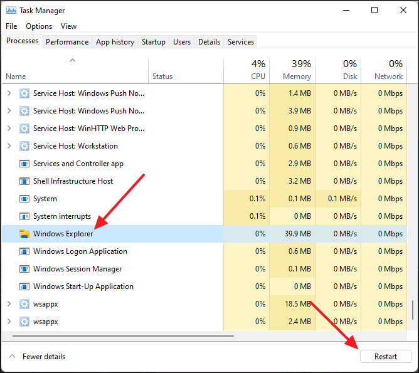419x373 pixels.
Task: Select the System interrupts row name
Action: coord(62,216)
